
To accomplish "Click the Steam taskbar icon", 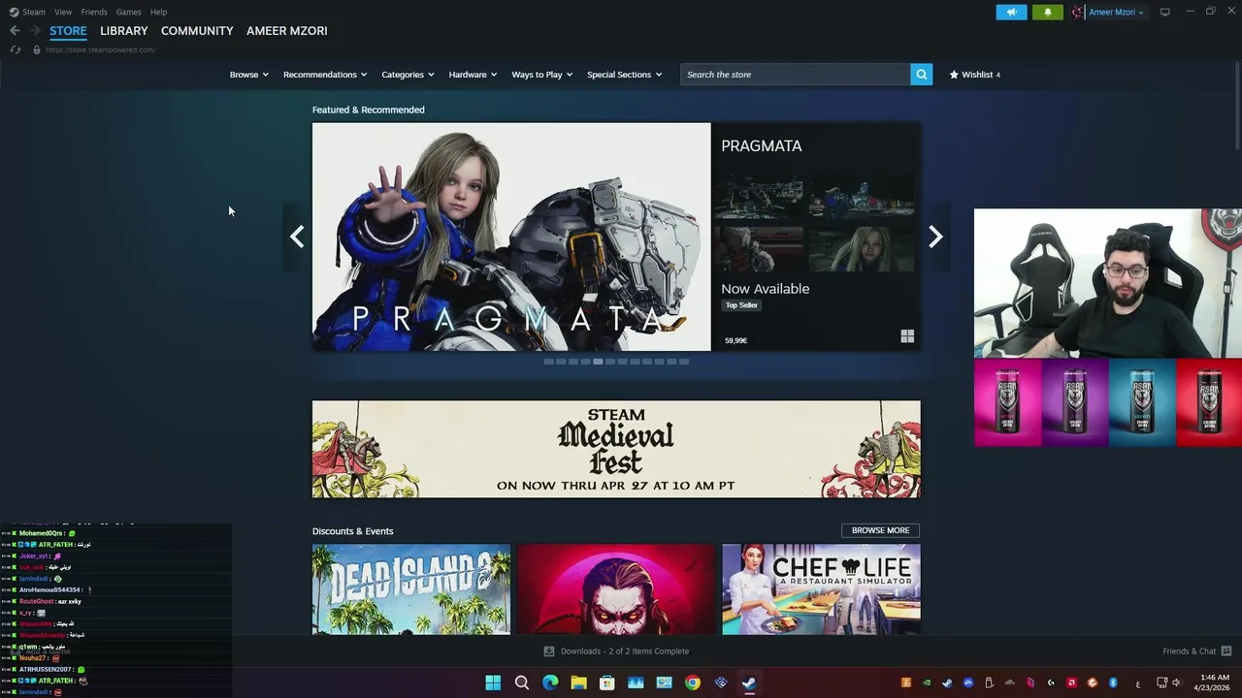I will pyautogui.click(x=749, y=682).
